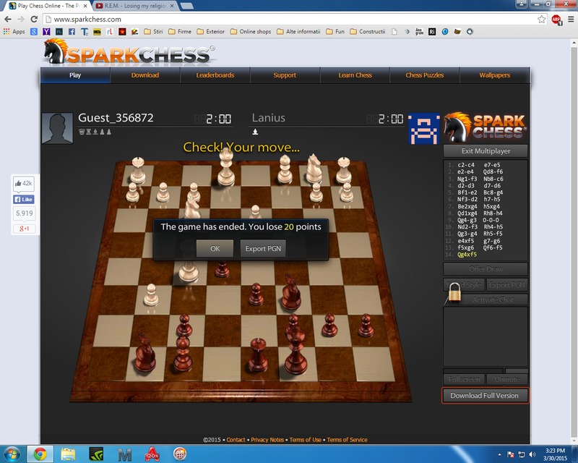Close the R.E.M. YouTube tab
Viewport: 578px width, 463px height.
pos(172,6)
